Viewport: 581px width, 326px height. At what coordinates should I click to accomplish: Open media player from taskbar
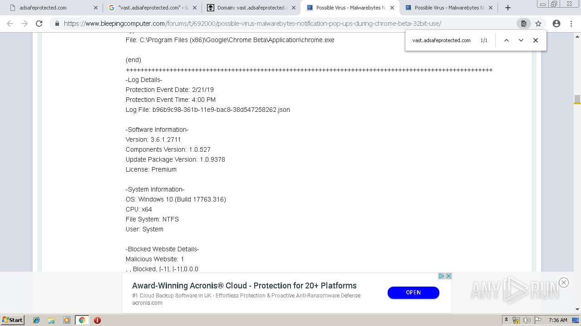tap(67, 320)
